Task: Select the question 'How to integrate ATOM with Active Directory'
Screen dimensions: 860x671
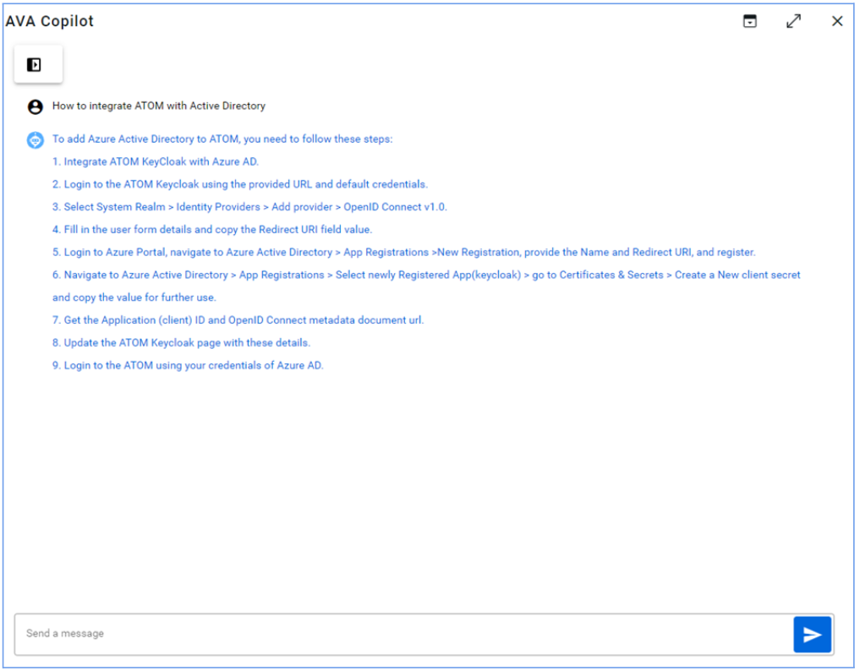Action: tap(159, 106)
